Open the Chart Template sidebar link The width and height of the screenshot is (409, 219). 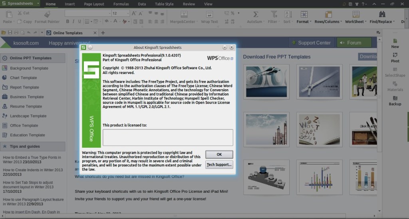click(23, 78)
